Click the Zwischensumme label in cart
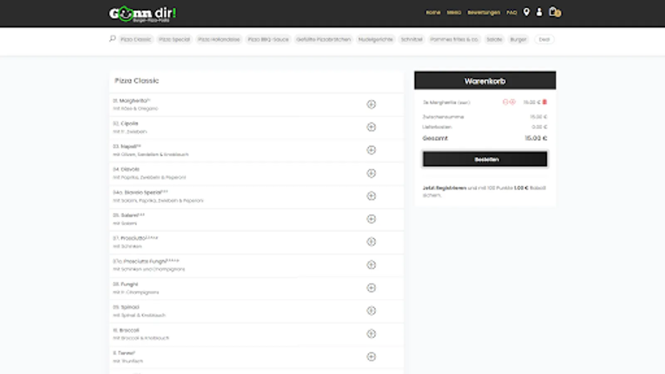Viewport: 665px width, 374px height. click(443, 117)
